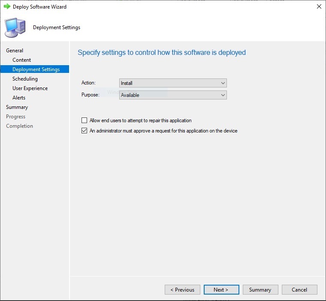Cancel the deployment wizard
The image size is (326, 301).
coord(299,290)
